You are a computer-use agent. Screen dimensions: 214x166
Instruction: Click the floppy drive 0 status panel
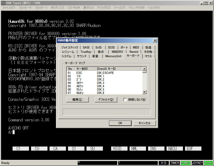(x=98, y=163)
